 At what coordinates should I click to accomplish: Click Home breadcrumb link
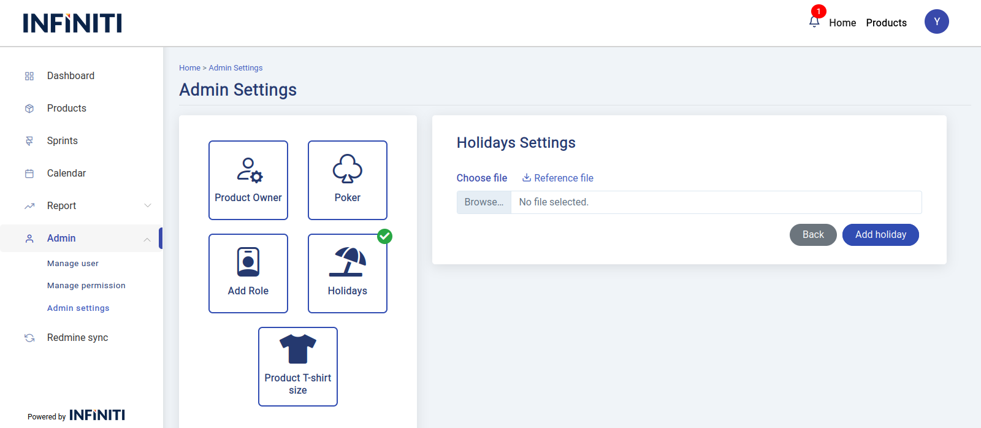[x=189, y=68]
